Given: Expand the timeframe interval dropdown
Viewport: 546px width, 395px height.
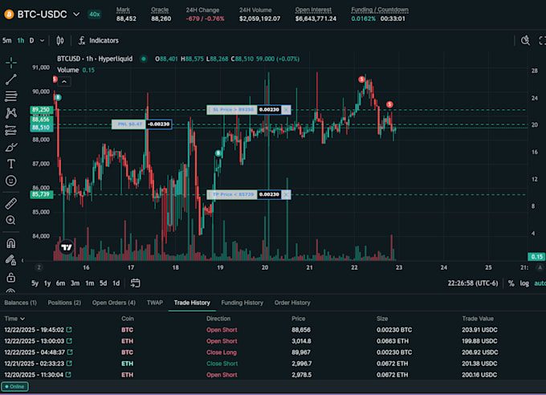Looking at the screenshot, I should [42, 41].
